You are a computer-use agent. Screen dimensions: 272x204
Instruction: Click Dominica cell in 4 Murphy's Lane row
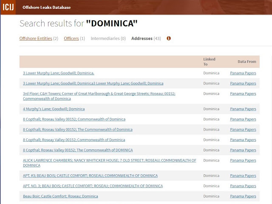tap(211, 109)
